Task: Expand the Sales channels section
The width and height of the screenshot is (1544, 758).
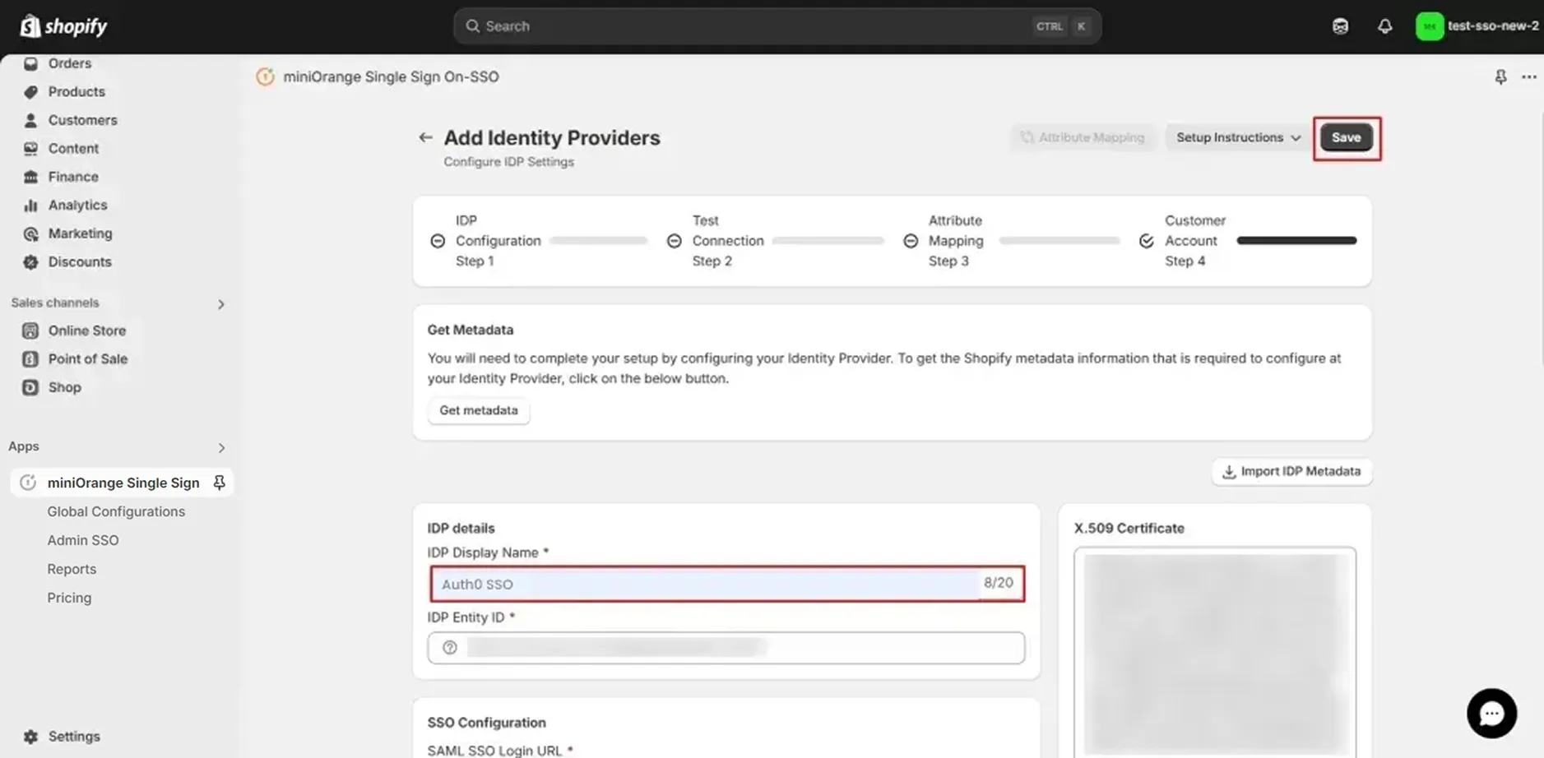Action: pyautogui.click(x=220, y=303)
